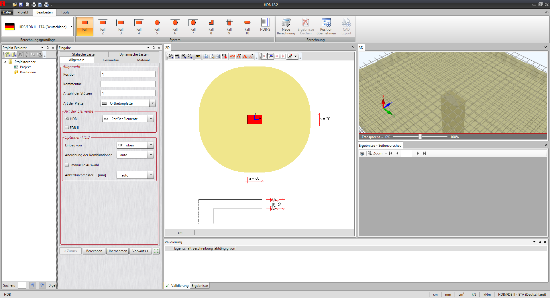This screenshot has width=550, height=298.
Task: Collapse the Projektordner tree node
Action: (x=5, y=62)
